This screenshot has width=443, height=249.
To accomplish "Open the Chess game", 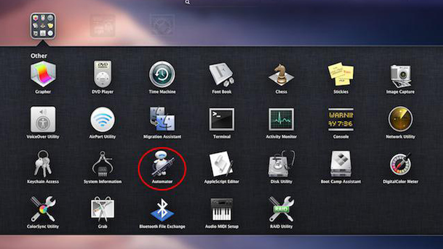I will click(281, 75).
